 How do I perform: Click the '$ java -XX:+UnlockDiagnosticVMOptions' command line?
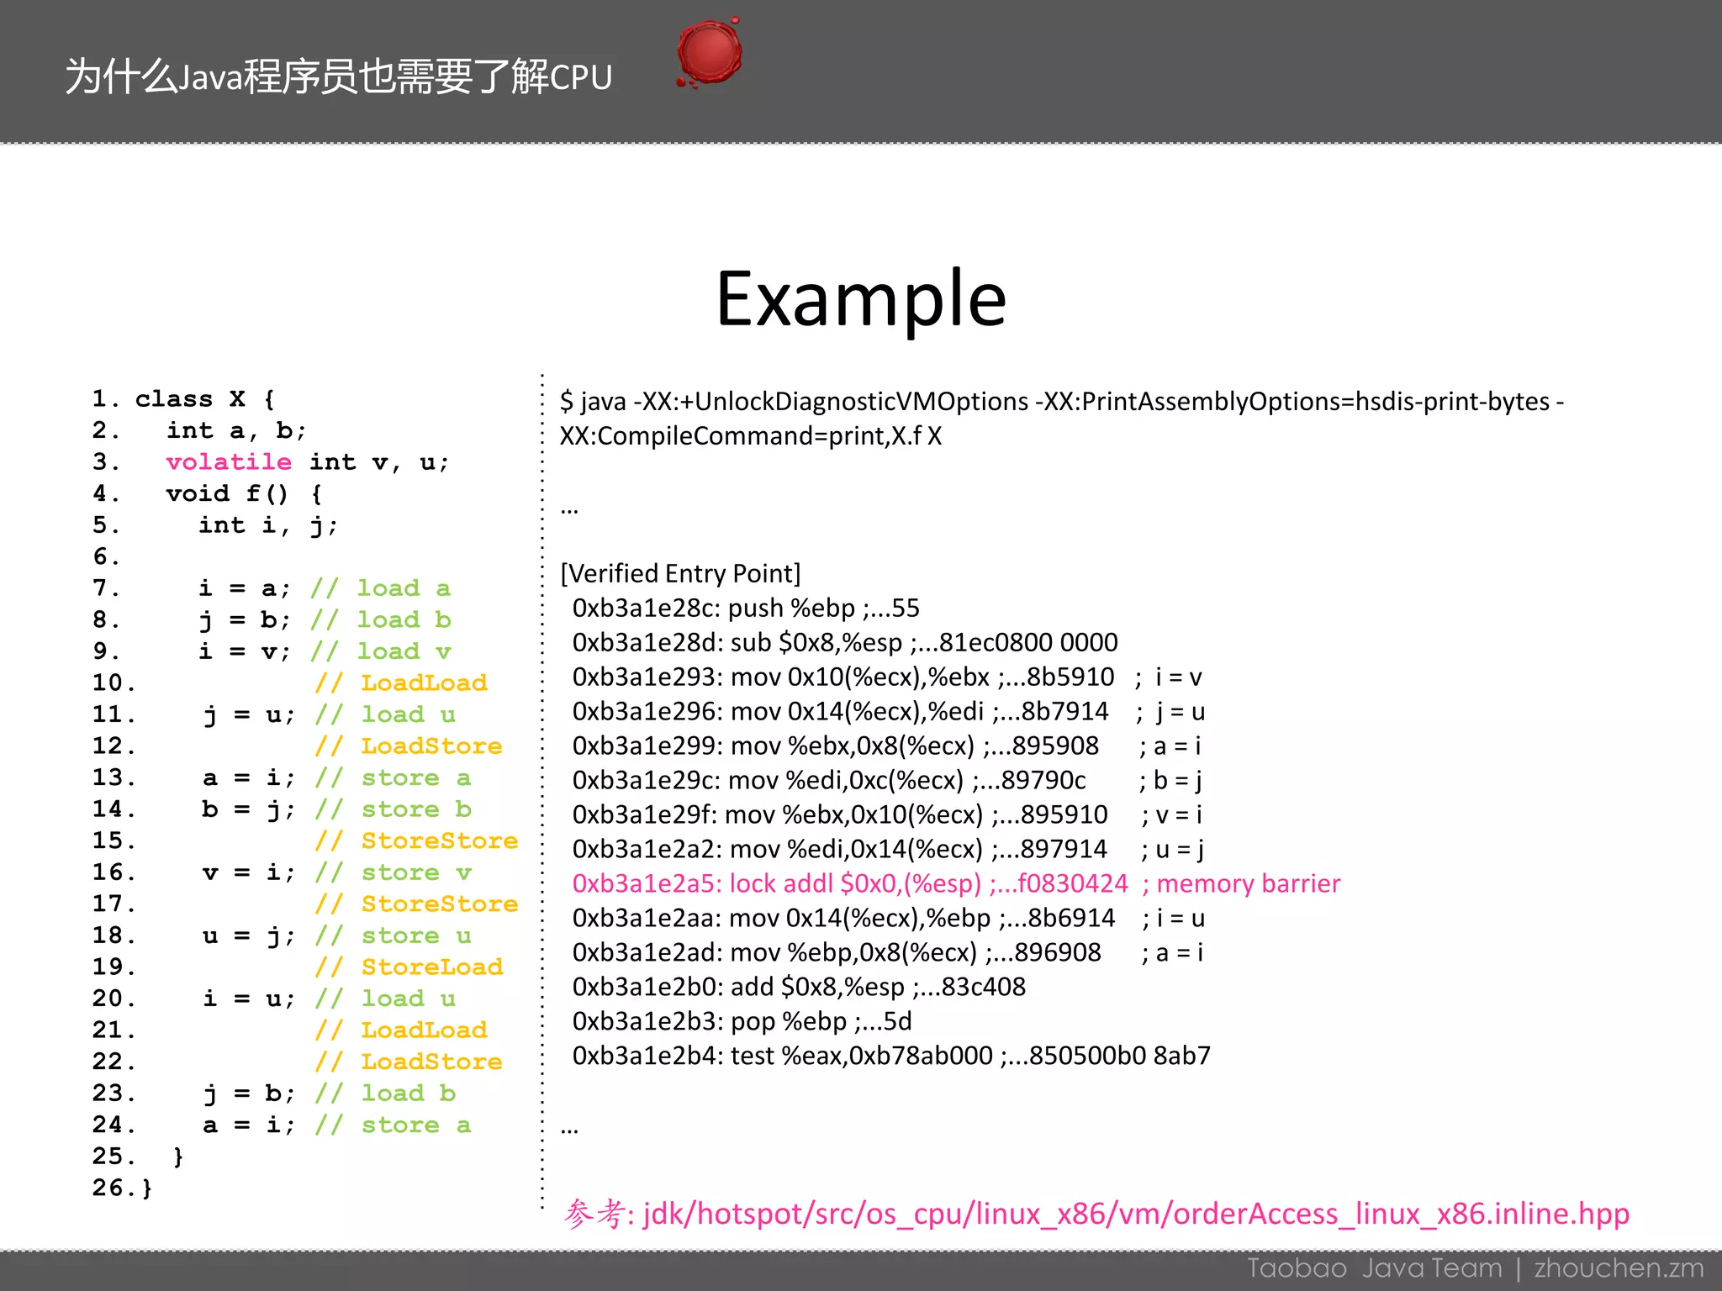click(x=1062, y=402)
